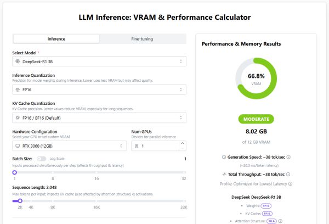The width and height of the screenshot is (329, 224).
Task: Open the KV Cache Quantization dropdown
Action: (x=100, y=117)
